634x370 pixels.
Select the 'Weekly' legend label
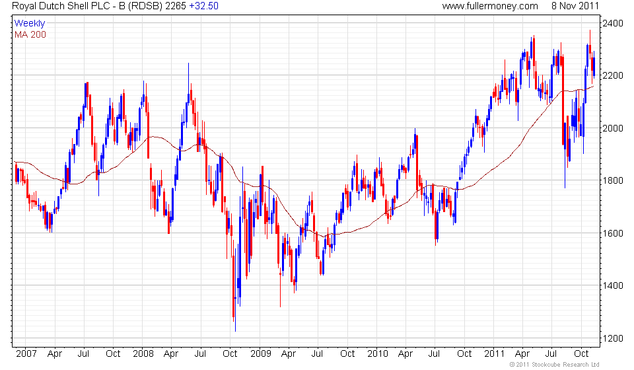tap(30, 23)
